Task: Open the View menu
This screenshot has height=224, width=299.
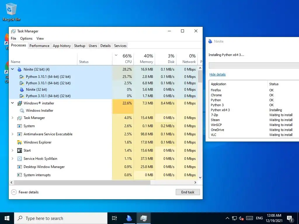Action: 40,38
